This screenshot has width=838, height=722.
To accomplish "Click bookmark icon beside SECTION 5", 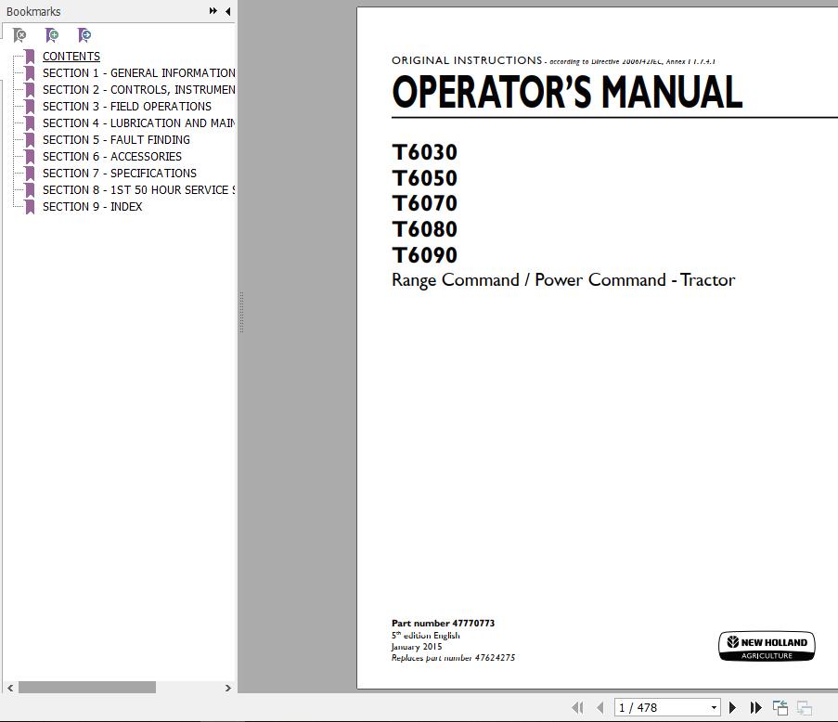I will pyautogui.click(x=30, y=140).
